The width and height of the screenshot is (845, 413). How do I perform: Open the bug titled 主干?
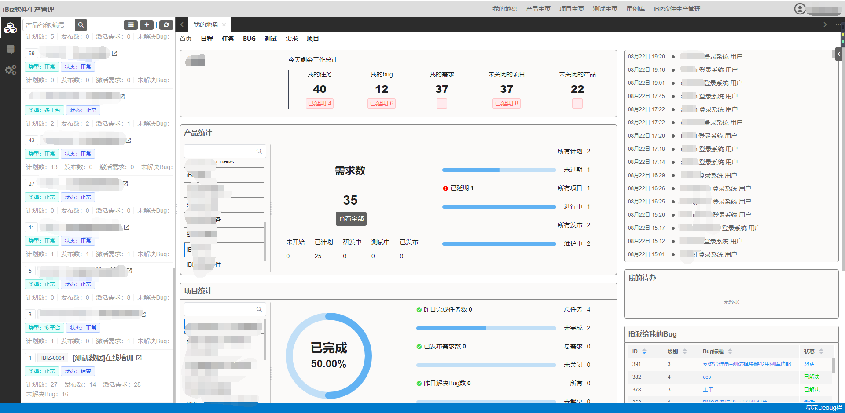[x=708, y=390]
